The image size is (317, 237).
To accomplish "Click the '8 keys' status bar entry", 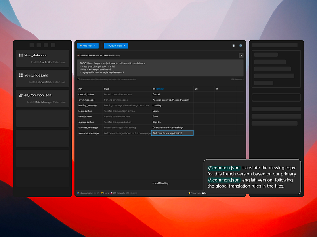I will 105,193.
